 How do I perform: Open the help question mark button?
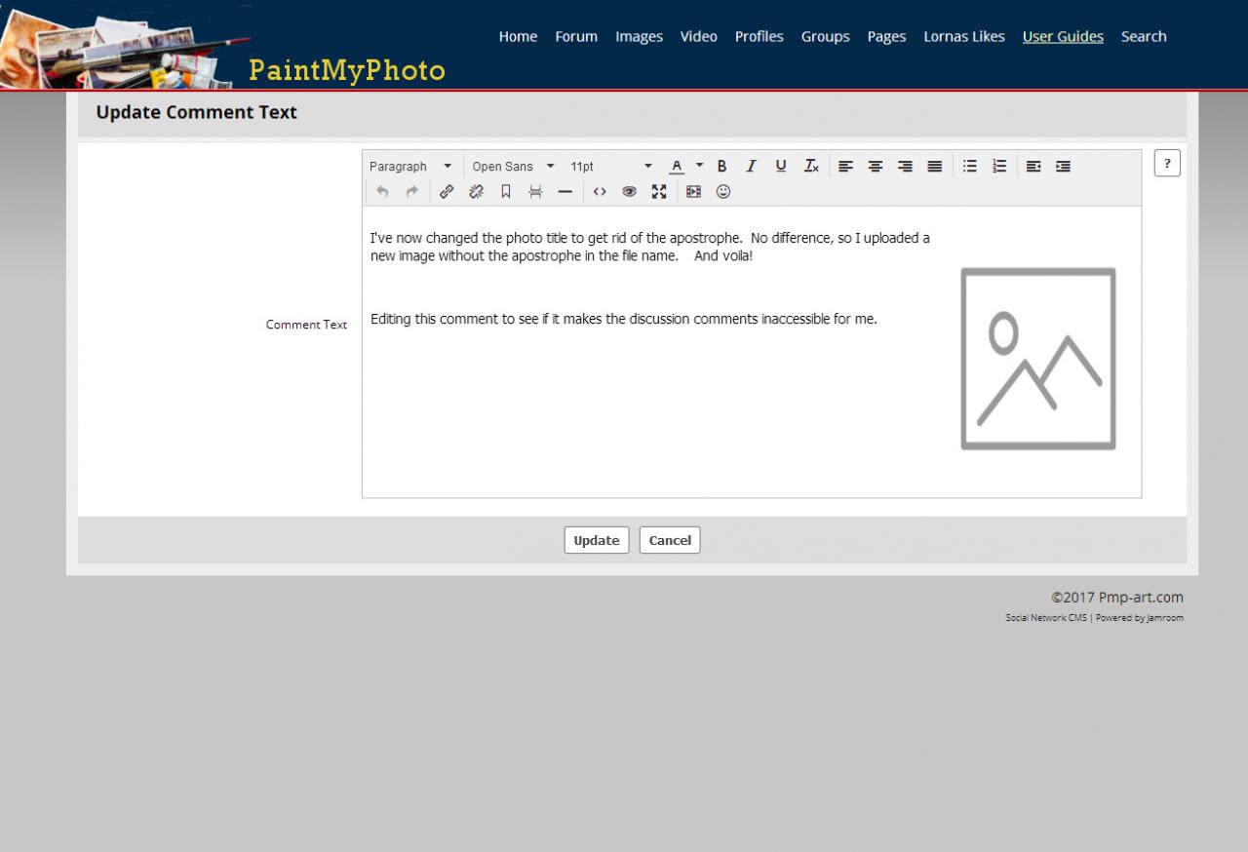[1167, 164]
